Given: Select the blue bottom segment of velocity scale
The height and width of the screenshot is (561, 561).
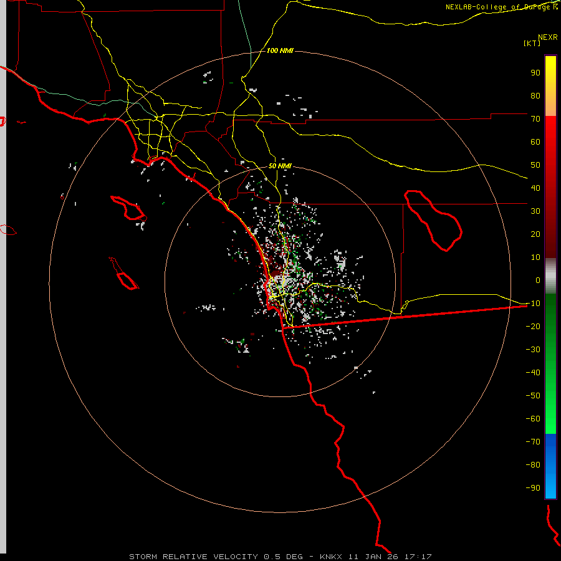Looking at the screenshot, I should point(550,466).
